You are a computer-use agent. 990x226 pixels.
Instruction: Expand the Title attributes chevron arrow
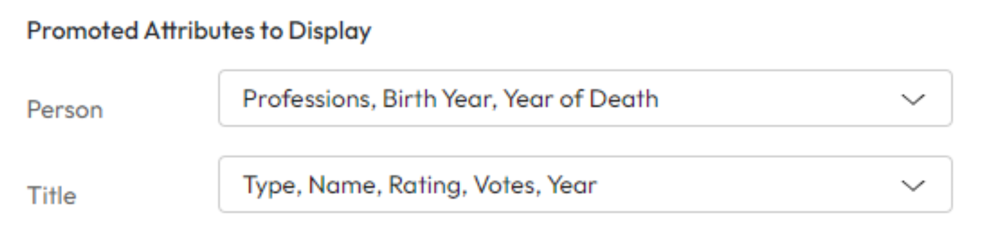[913, 186]
